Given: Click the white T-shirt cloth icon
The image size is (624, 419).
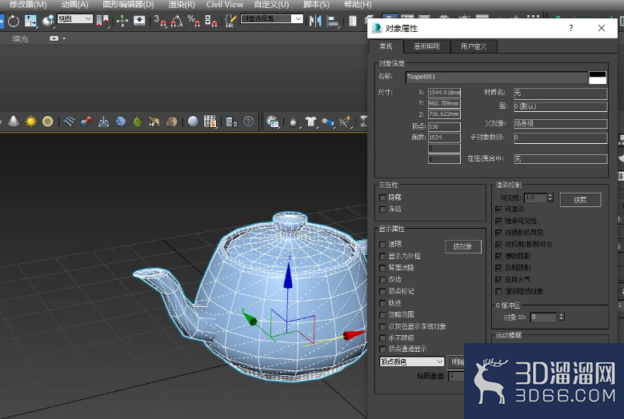Looking at the screenshot, I should 311,122.
